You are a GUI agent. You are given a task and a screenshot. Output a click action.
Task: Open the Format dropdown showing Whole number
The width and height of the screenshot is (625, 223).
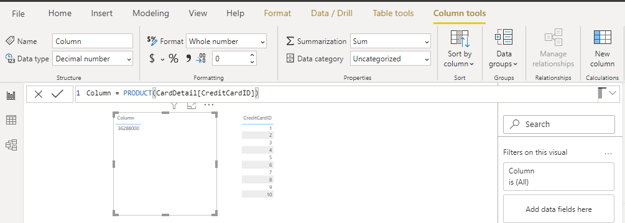(x=226, y=42)
